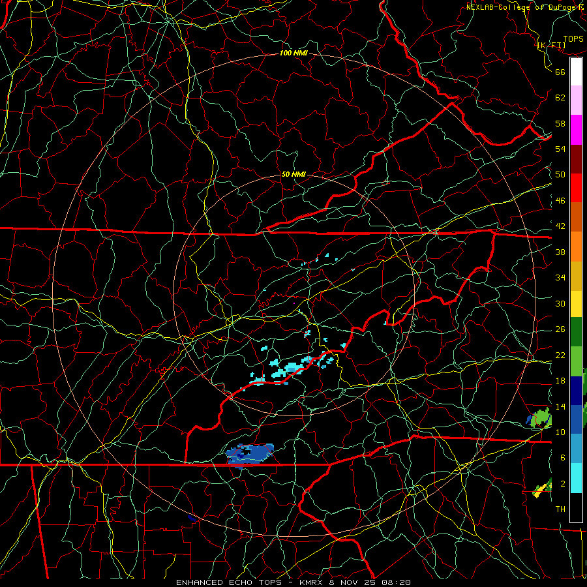Click the 'TH' threshold legend label
587x587 pixels.
tap(560, 509)
